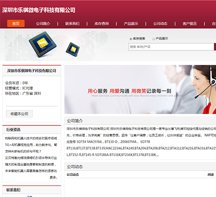Open the 艾贝特激光锡球焊锡机 news link
The height and width of the screenshot is (197, 216).
(x=31, y=158)
